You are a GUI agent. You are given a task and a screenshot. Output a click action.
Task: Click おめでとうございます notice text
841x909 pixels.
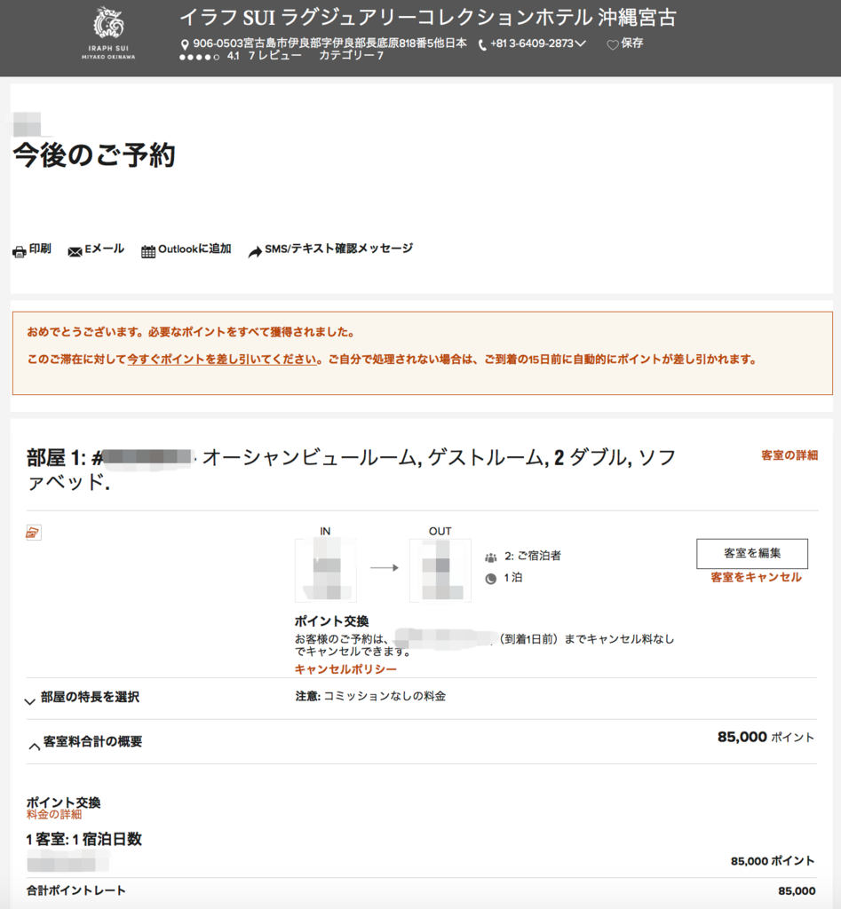[191, 332]
